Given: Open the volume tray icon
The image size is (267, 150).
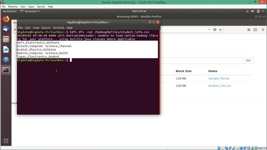Looking at the screenshot, I should tap(252, 11).
